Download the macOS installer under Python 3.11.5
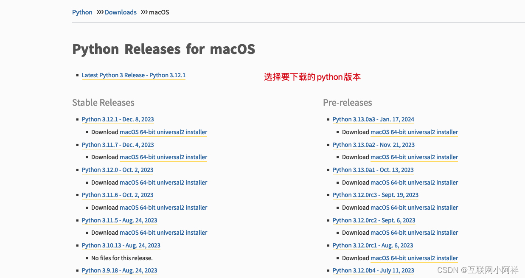 click(x=163, y=233)
